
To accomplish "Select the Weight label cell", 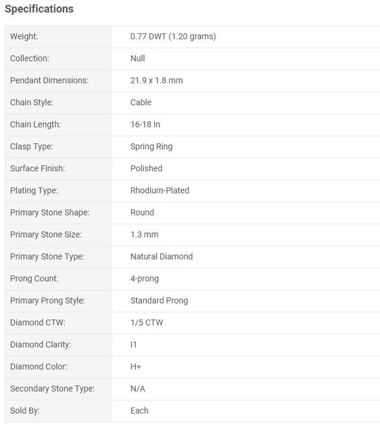I will click(x=58, y=37).
